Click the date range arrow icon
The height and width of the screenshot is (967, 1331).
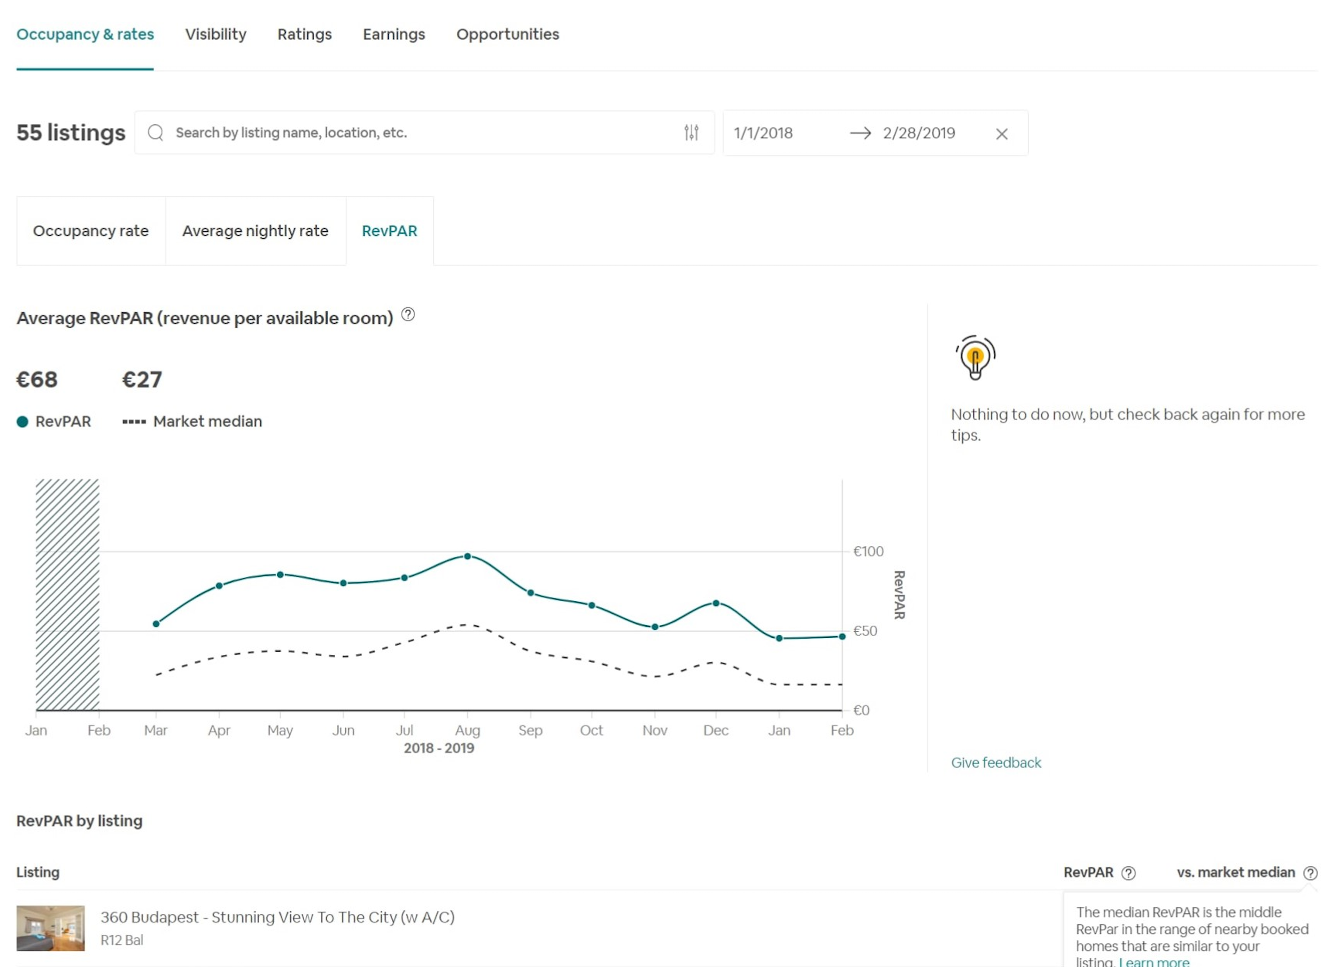[861, 133]
